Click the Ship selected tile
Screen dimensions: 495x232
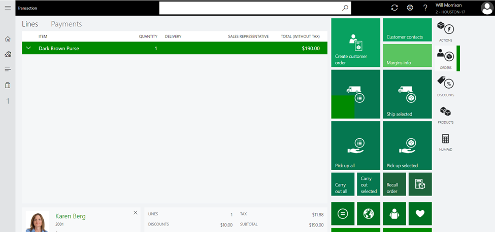click(407, 94)
